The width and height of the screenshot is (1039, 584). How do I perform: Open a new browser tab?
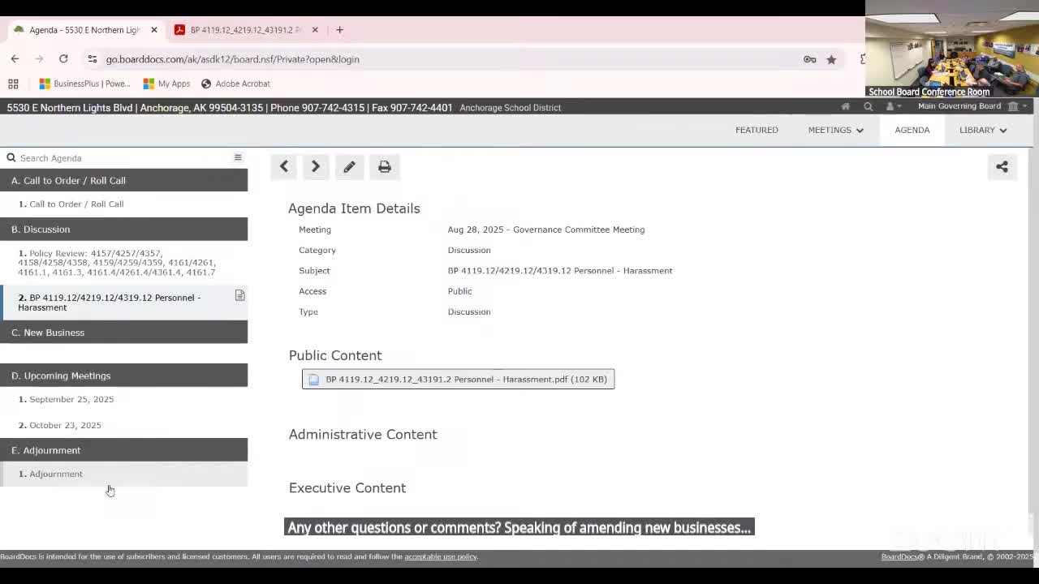pyautogui.click(x=339, y=30)
